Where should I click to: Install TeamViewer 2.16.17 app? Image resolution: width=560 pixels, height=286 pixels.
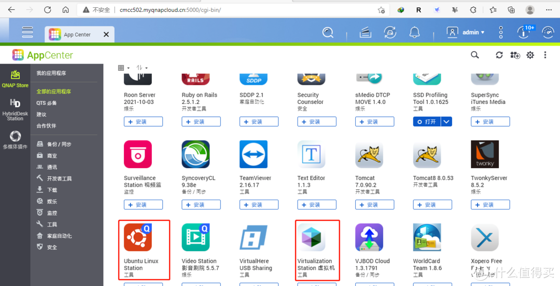click(x=259, y=204)
